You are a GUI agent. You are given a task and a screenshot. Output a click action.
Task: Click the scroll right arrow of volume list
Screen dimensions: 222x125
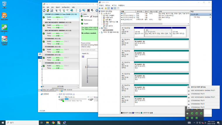[x=188, y=24]
